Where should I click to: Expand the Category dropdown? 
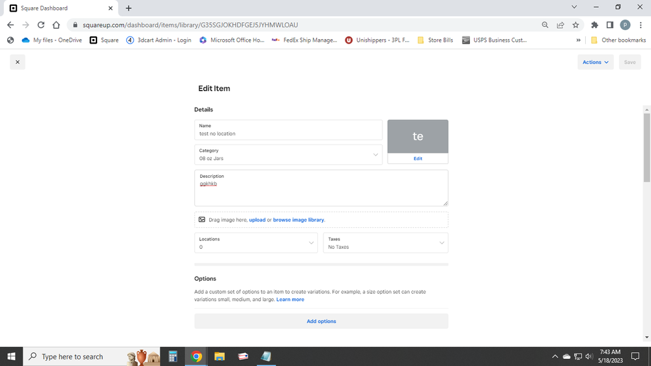(288, 154)
